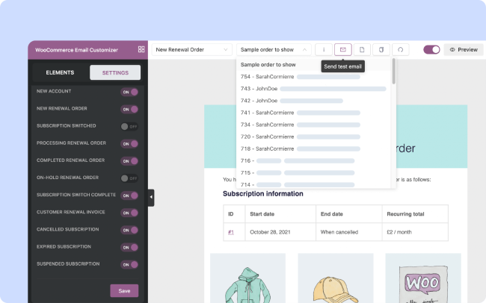Disable Customer Renewal Invoice toggle
Screen dimensions: 486x303
click(x=129, y=213)
